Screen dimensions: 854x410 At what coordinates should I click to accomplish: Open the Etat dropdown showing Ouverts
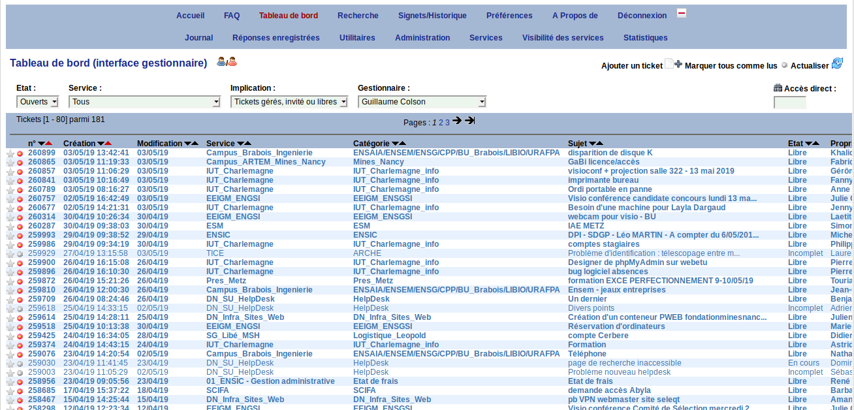(37, 102)
